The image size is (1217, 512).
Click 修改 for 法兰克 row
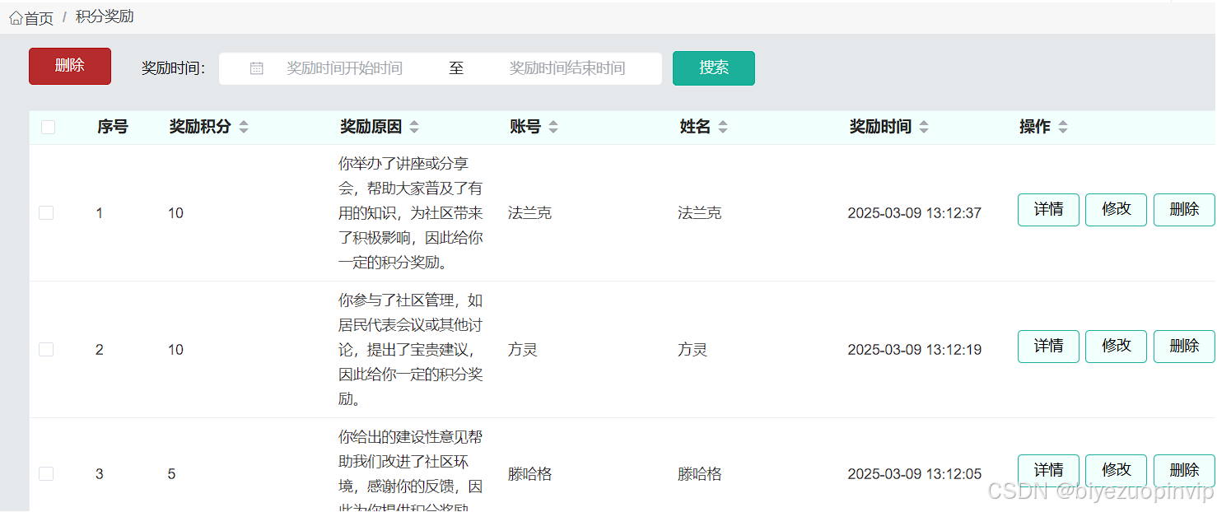(x=1116, y=210)
